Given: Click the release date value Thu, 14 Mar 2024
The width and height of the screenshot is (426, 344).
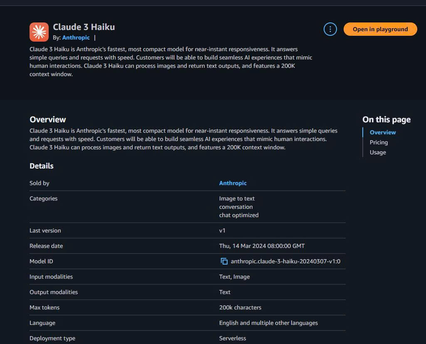Looking at the screenshot, I should 262,246.
